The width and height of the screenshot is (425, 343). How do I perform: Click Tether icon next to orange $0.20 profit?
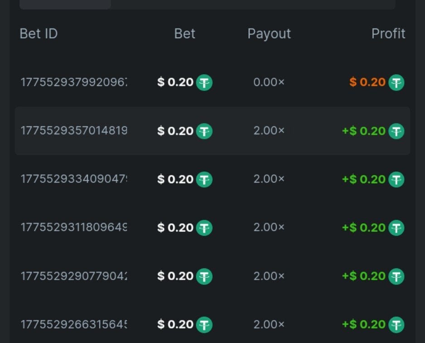[396, 83]
